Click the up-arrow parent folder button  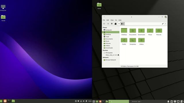pos(112,24)
